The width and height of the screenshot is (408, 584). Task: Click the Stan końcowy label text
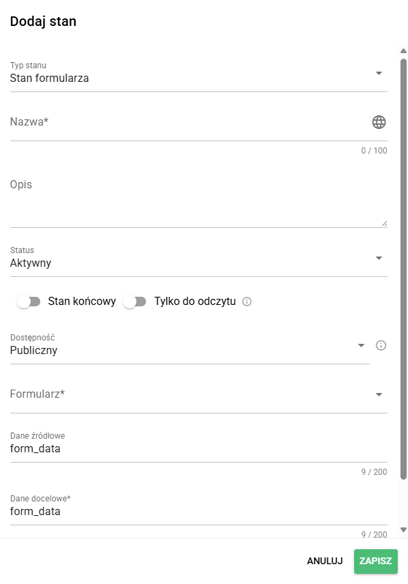[82, 302]
